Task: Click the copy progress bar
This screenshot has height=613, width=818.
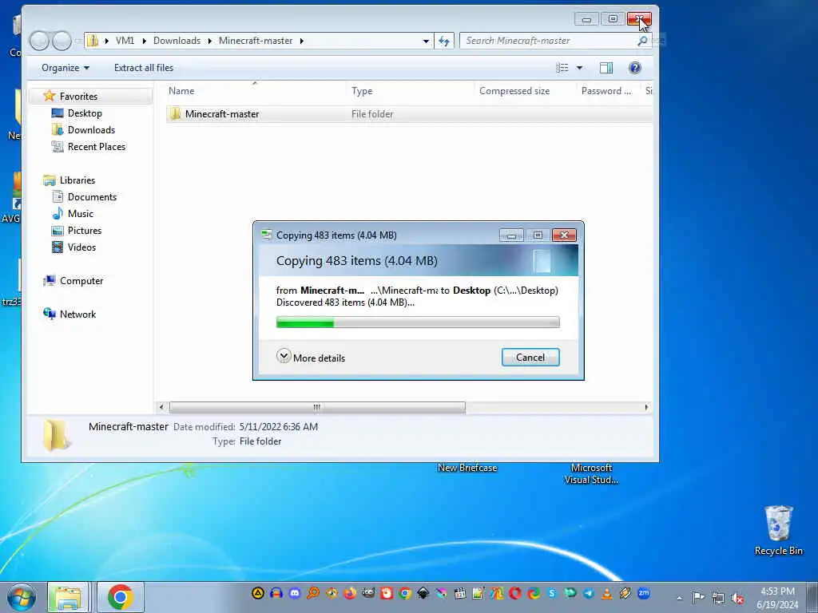Action: (x=418, y=322)
